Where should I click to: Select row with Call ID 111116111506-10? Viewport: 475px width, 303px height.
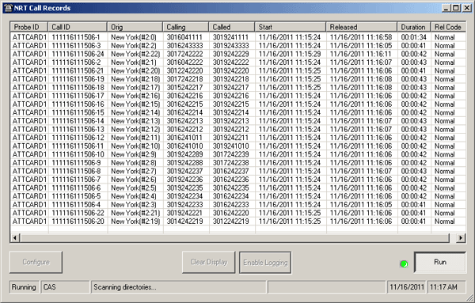click(237, 154)
